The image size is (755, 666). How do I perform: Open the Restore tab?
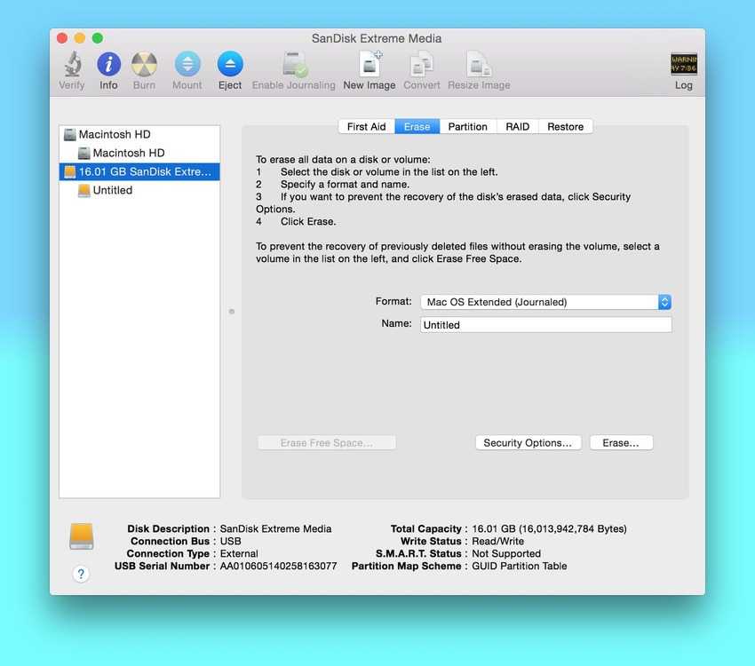565,126
